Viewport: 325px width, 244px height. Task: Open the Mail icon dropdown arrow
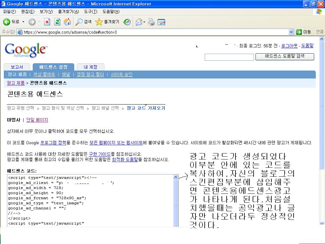pos(144,22)
